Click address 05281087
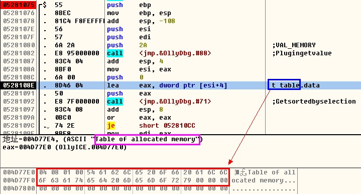The height and width of the screenshot is (194, 361). (19, 61)
